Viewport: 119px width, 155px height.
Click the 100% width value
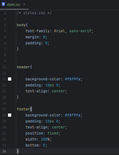tap(45, 139)
